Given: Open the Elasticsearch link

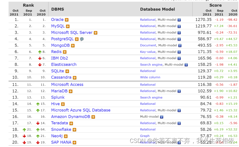Looking at the screenshot, I should pos(64,65).
